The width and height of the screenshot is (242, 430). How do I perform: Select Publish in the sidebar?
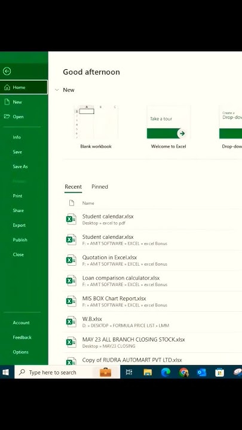[20, 239]
